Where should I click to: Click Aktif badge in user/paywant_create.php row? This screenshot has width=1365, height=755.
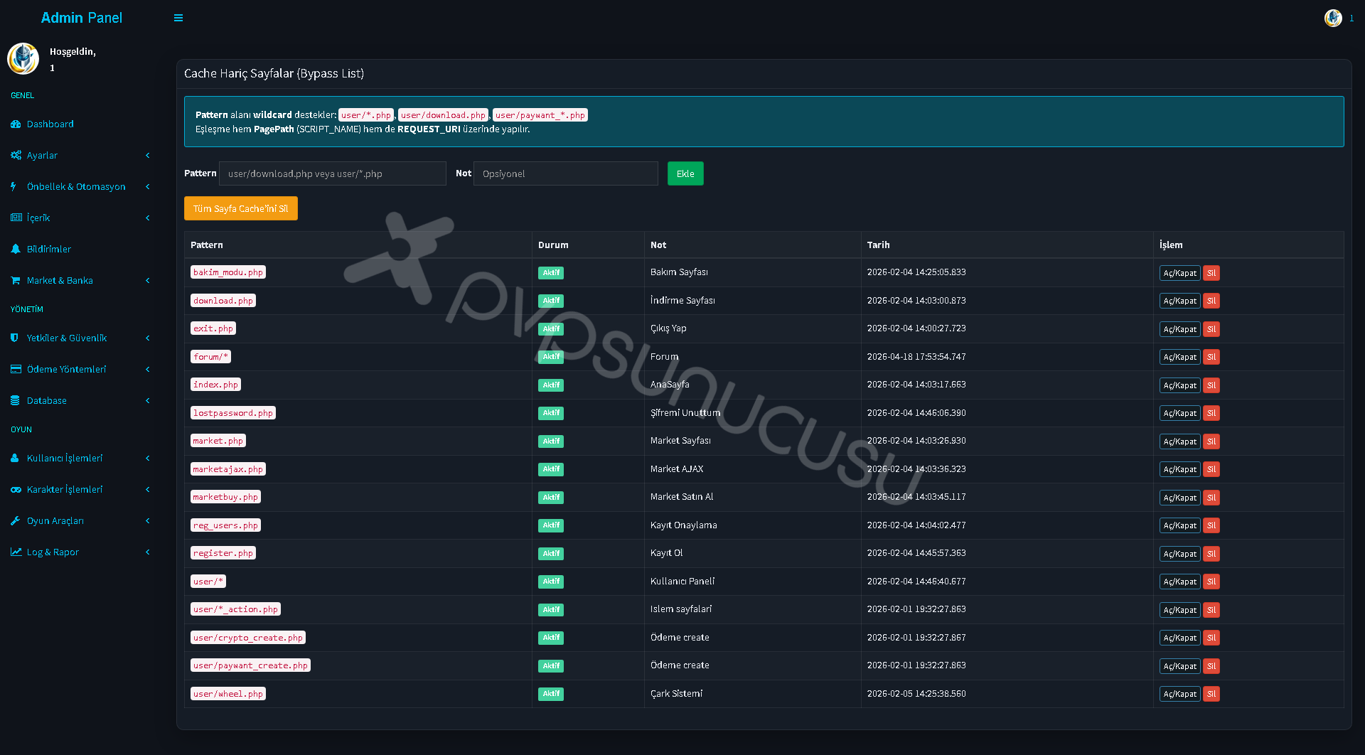pos(551,666)
